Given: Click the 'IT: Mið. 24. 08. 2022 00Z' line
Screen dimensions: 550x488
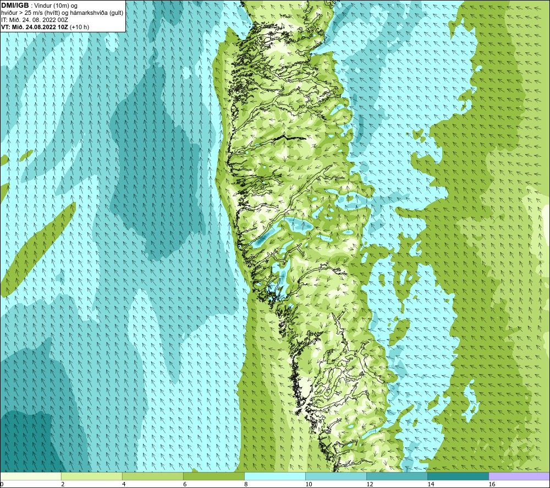Looking at the screenshot, I should click(35, 20).
